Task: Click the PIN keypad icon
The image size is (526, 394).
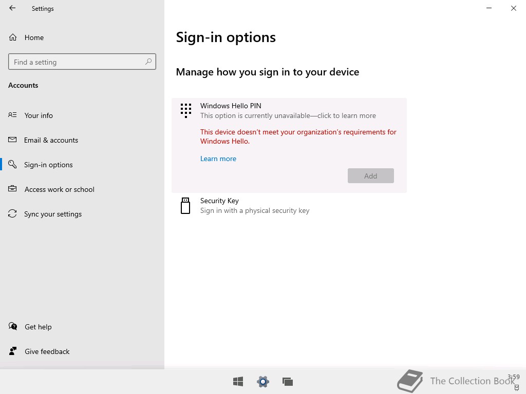Action: pyautogui.click(x=186, y=111)
